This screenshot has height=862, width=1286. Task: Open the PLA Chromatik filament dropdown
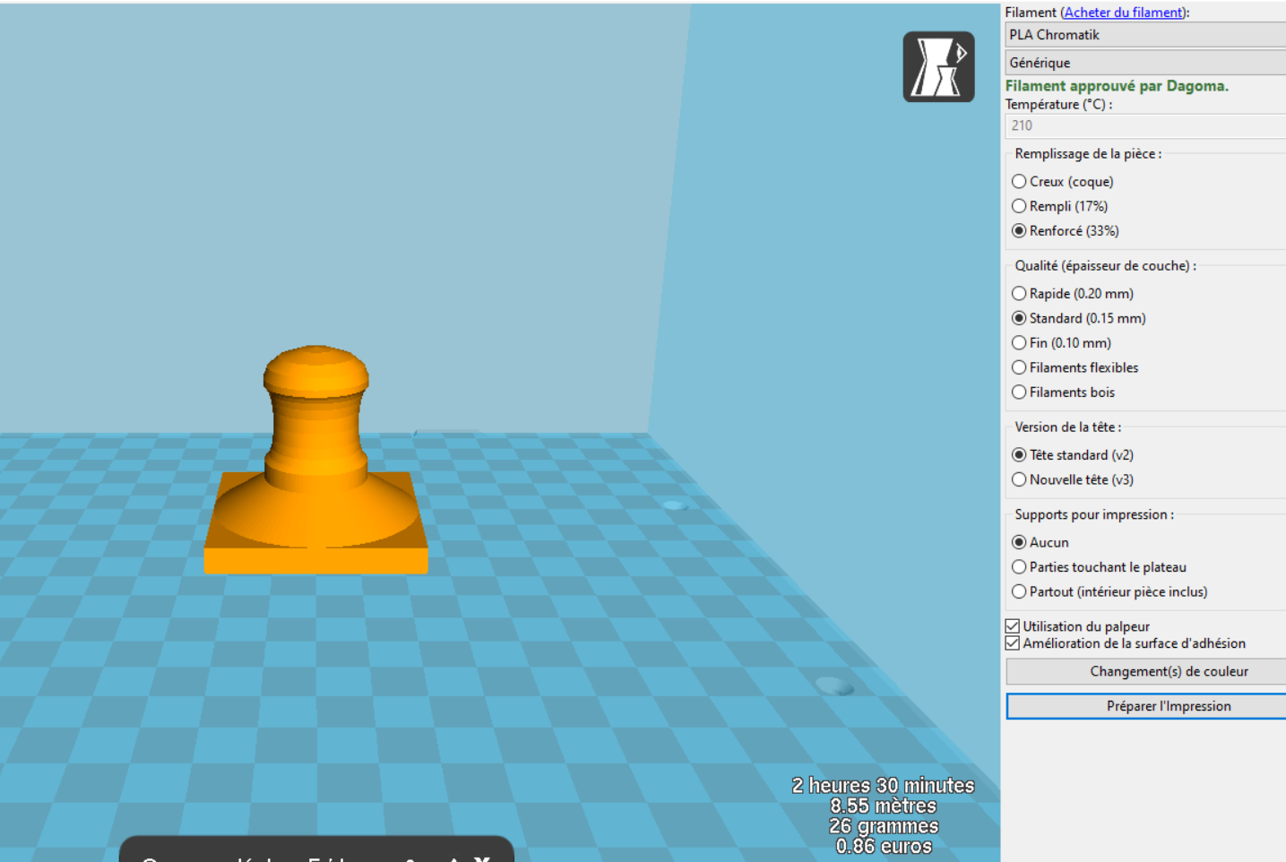[x=1145, y=35]
